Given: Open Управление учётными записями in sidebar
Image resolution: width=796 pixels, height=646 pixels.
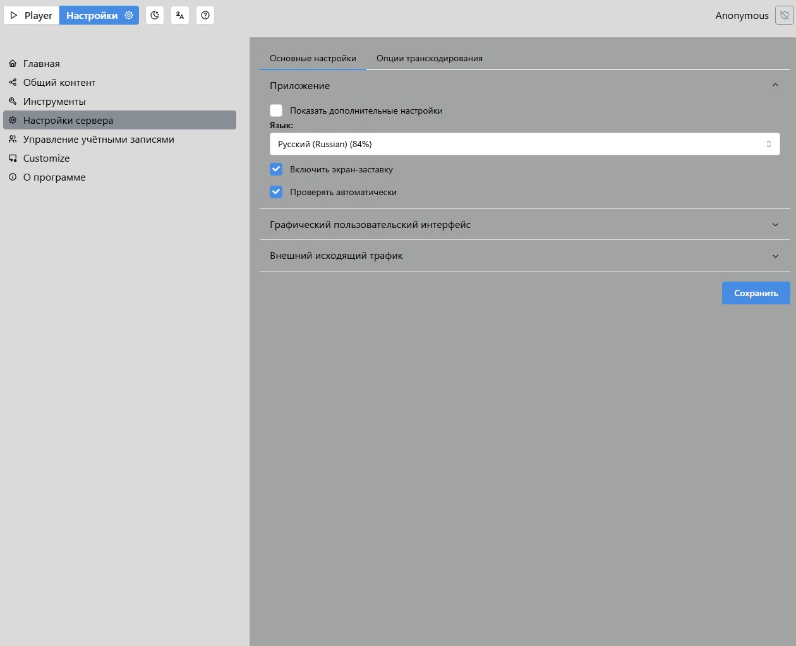Looking at the screenshot, I should point(99,140).
